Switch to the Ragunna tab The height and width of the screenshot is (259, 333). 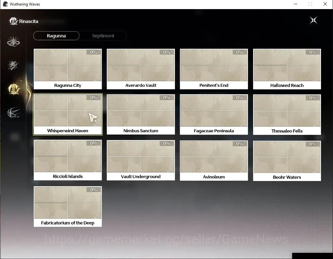(56, 36)
